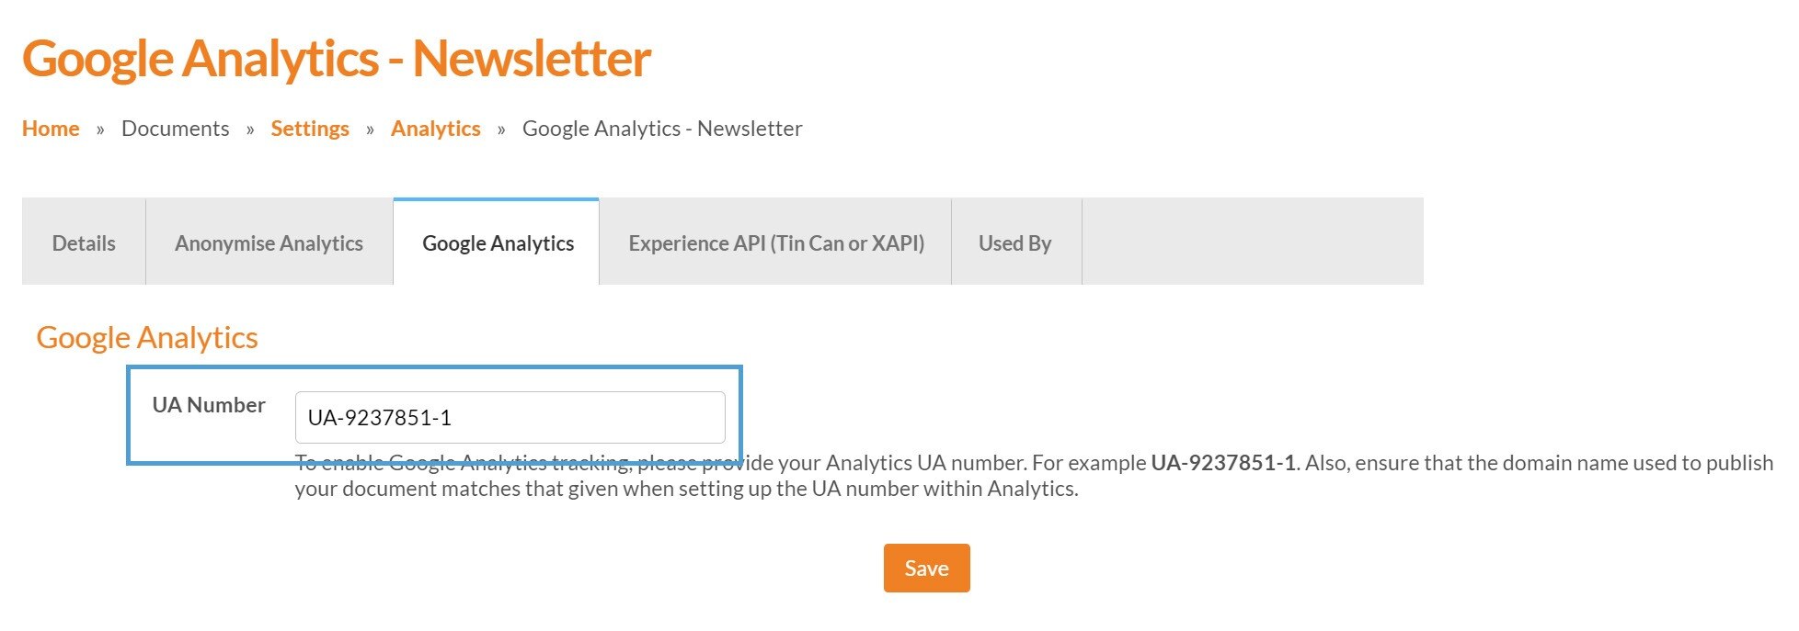Click the Documents breadcrumb item
This screenshot has width=1799, height=631.
(x=175, y=129)
